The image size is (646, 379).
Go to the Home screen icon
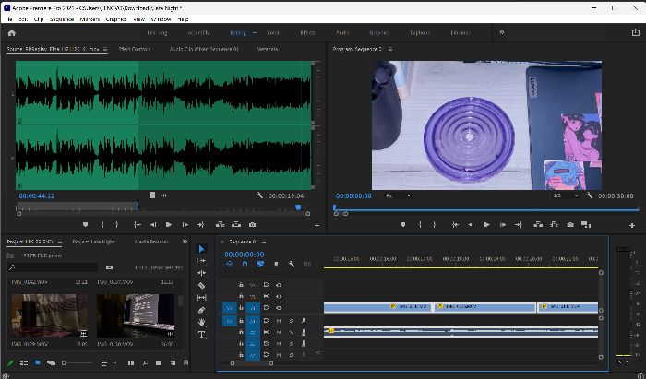pyautogui.click(x=11, y=33)
